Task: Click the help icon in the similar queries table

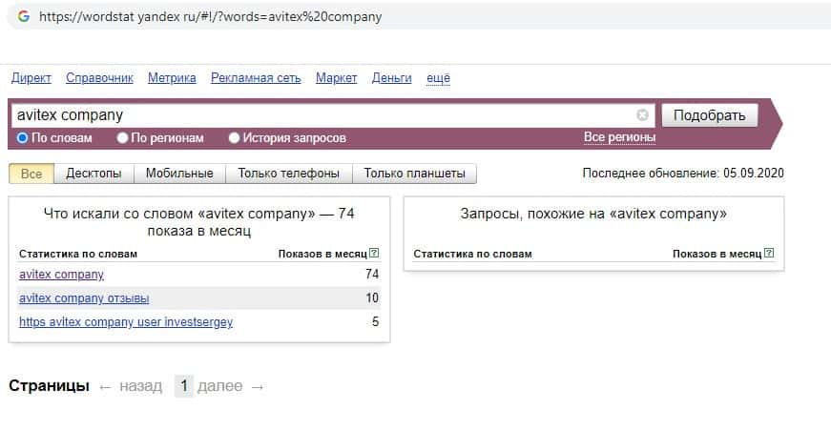Action: pos(769,254)
